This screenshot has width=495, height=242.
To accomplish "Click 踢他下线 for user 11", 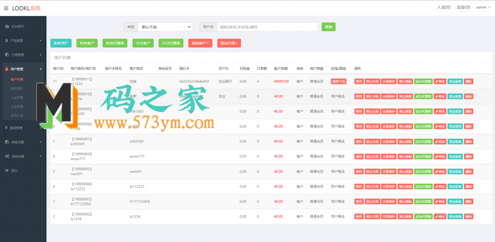I will (x=338, y=82).
